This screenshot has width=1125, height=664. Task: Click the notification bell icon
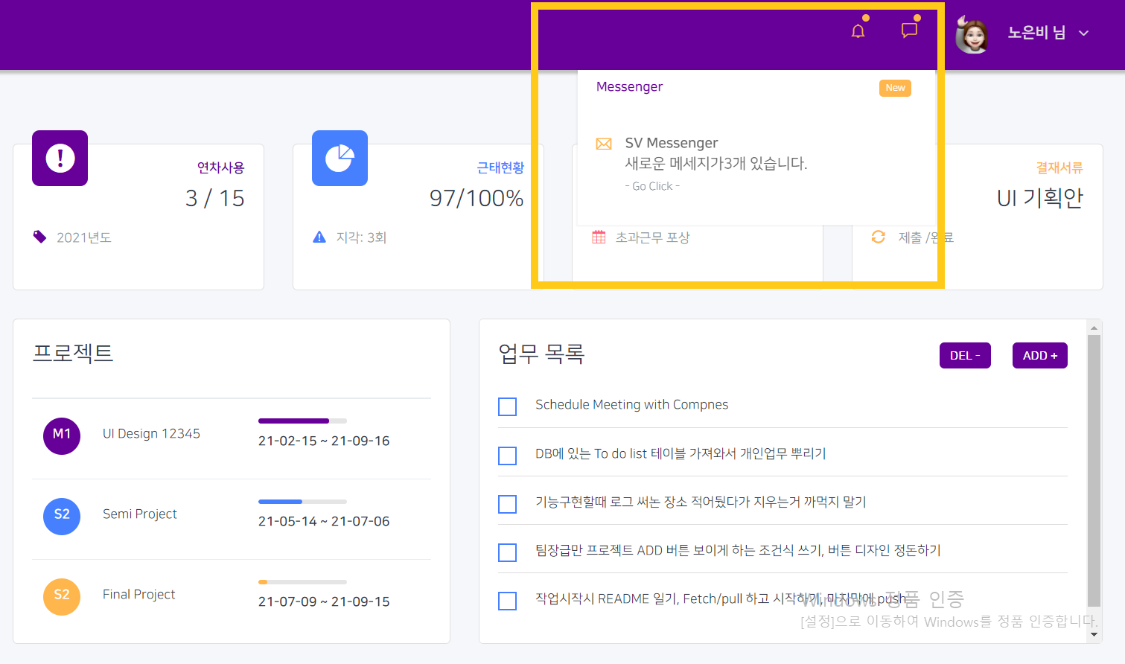tap(858, 31)
